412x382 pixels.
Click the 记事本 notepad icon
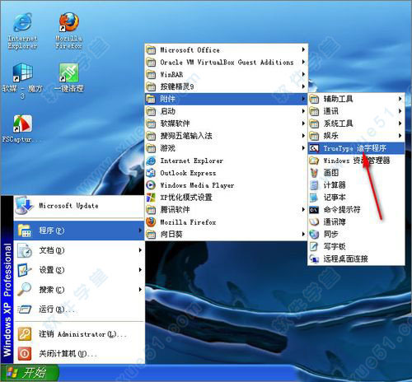tap(314, 198)
